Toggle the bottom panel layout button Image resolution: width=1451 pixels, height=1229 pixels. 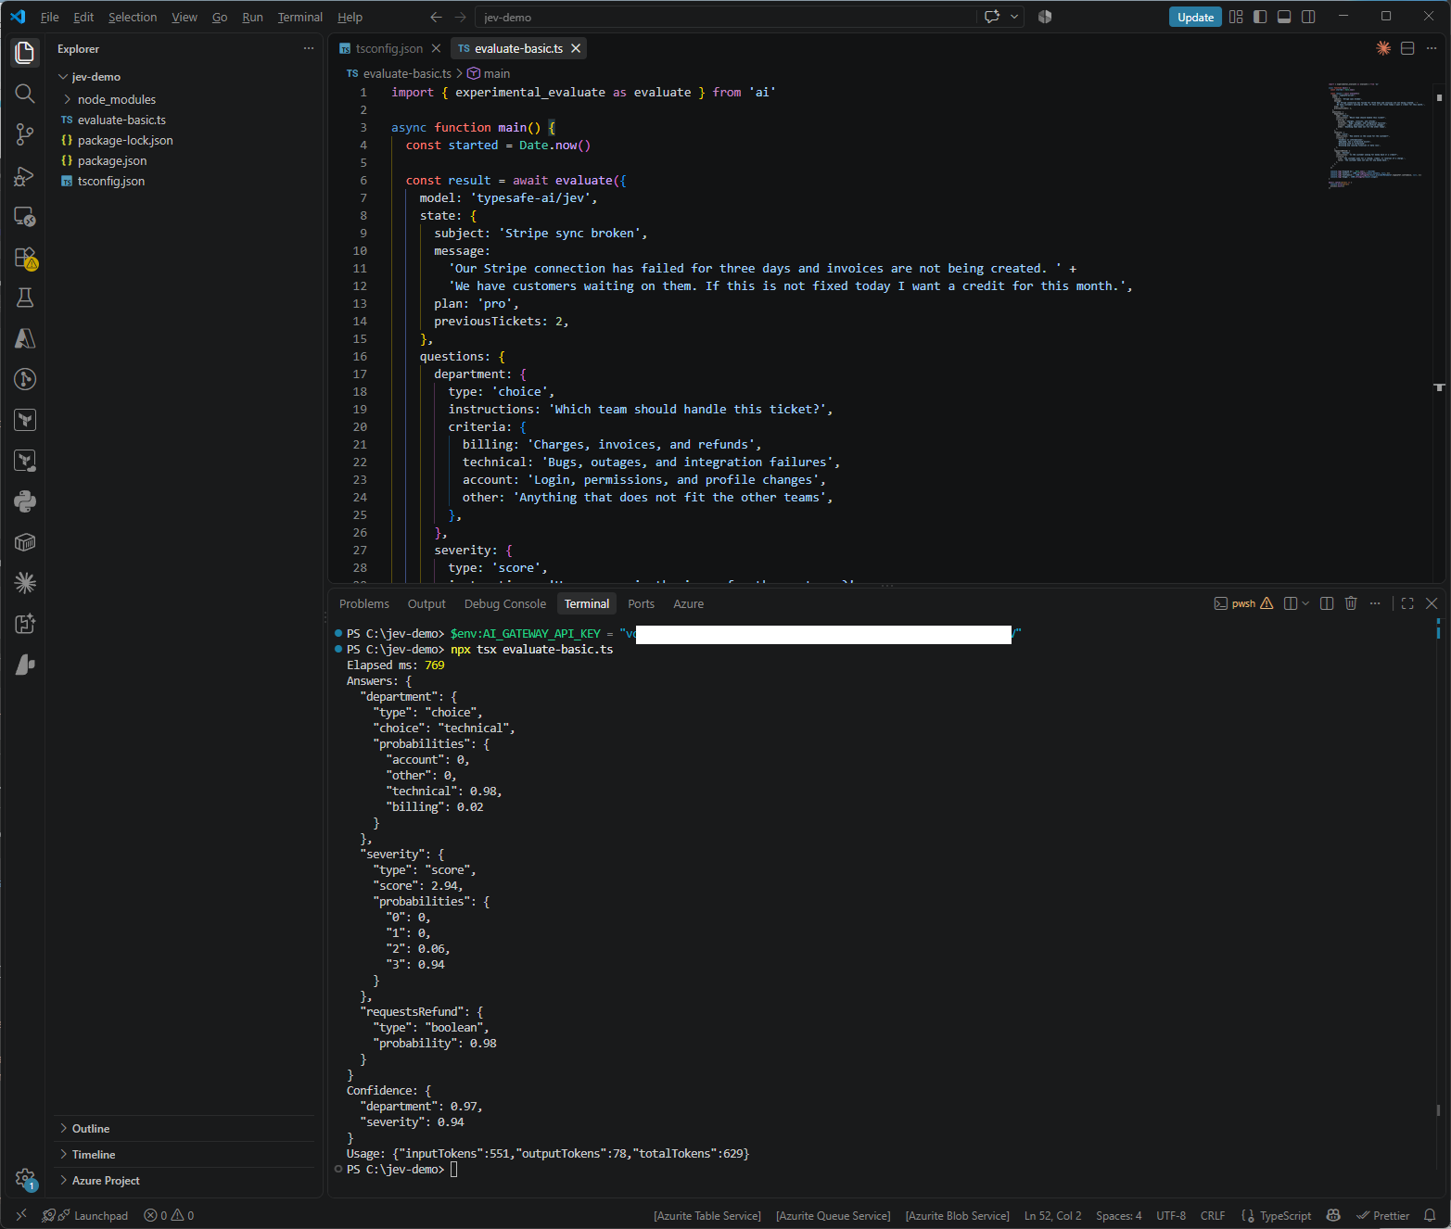click(x=1284, y=17)
